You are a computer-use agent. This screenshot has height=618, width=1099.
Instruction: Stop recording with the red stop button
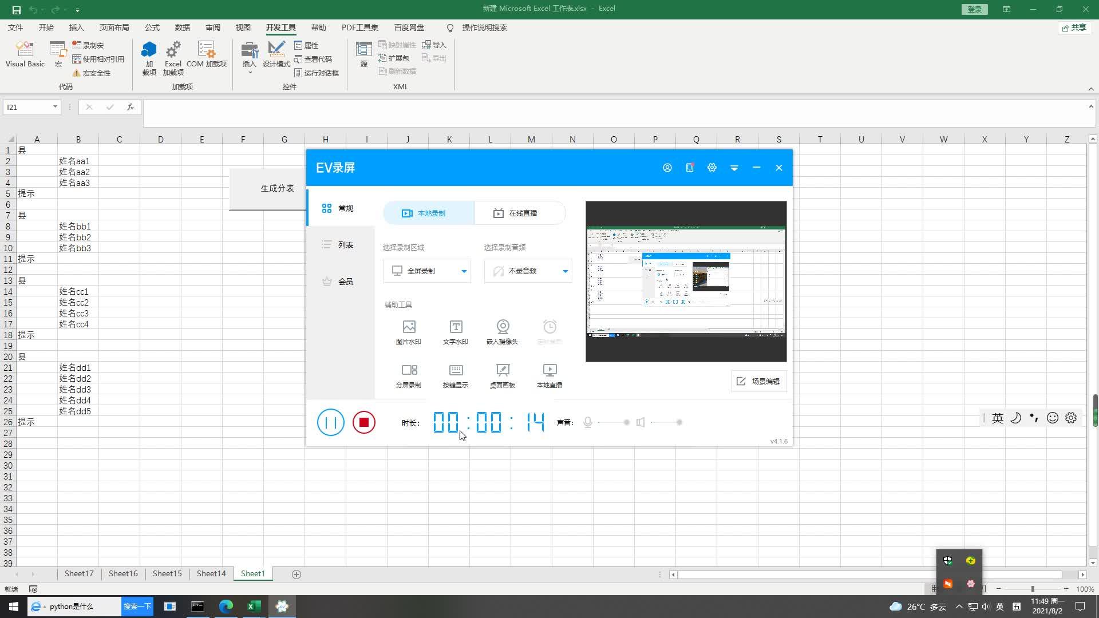coord(363,422)
